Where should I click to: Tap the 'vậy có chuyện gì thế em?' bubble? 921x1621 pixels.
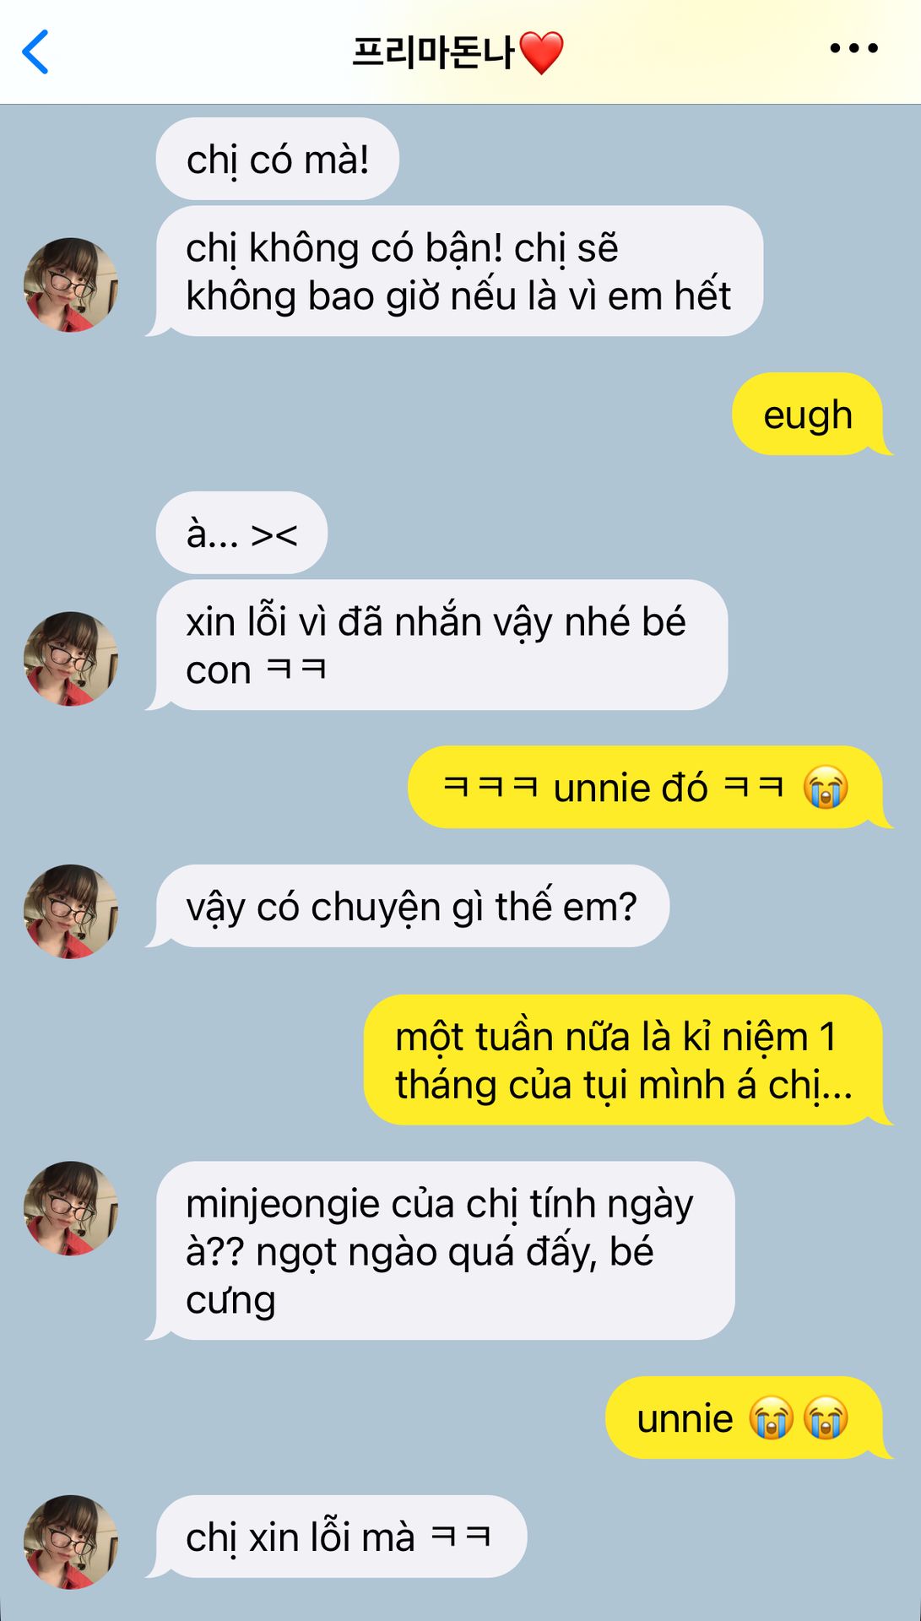410,907
